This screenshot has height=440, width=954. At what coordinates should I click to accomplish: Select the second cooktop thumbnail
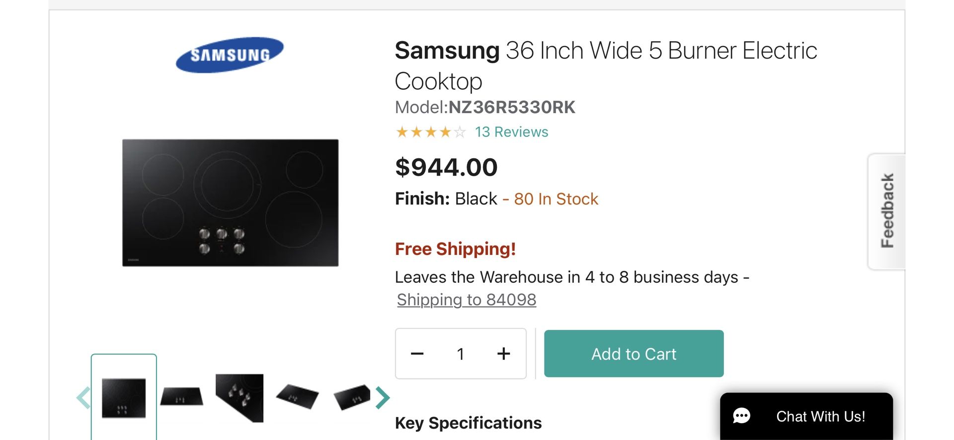coord(182,397)
